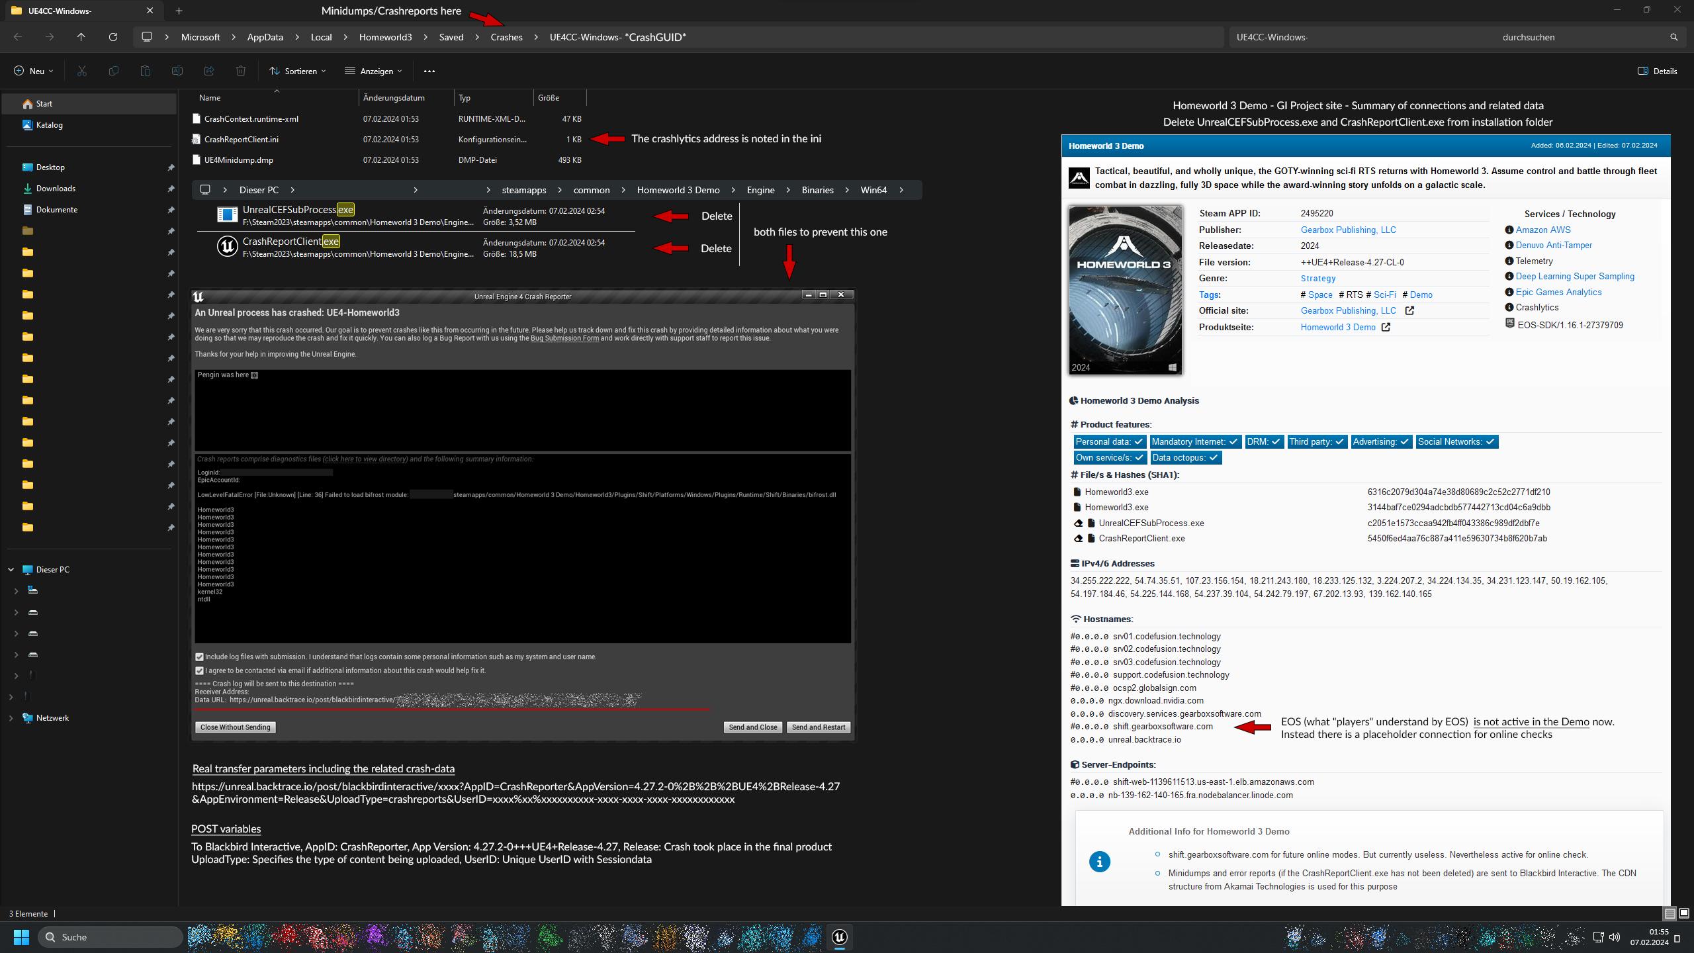Switch to large thumbnails view icon in status bar

[x=1684, y=913]
